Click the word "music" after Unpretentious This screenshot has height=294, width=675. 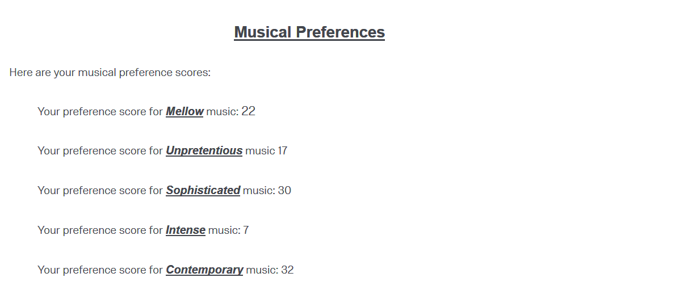(260, 151)
